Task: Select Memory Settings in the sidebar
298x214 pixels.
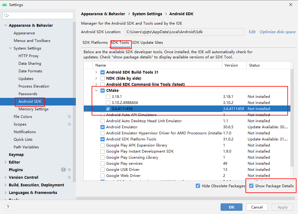Action: (33, 109)
